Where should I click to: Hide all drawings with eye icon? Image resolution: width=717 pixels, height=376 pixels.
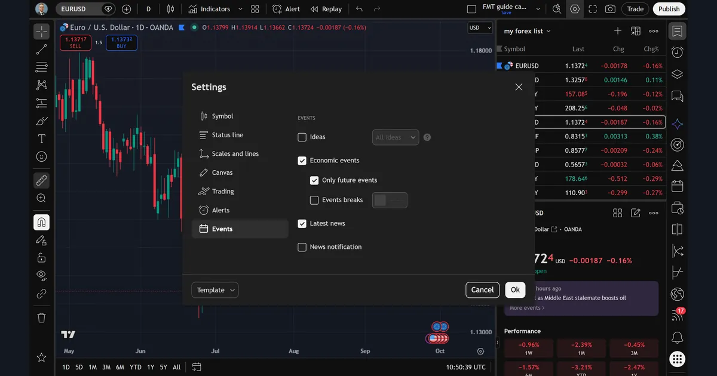click(41, 275)
